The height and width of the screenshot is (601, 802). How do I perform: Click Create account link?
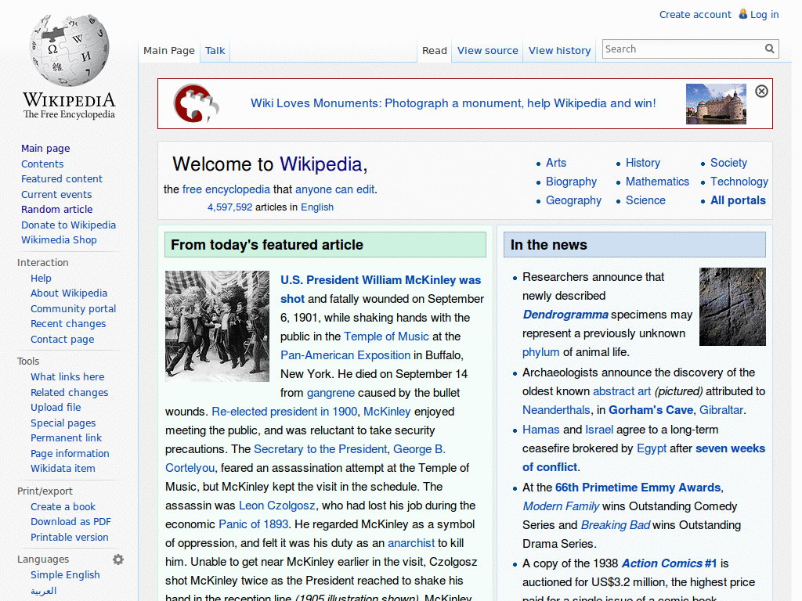695,14
